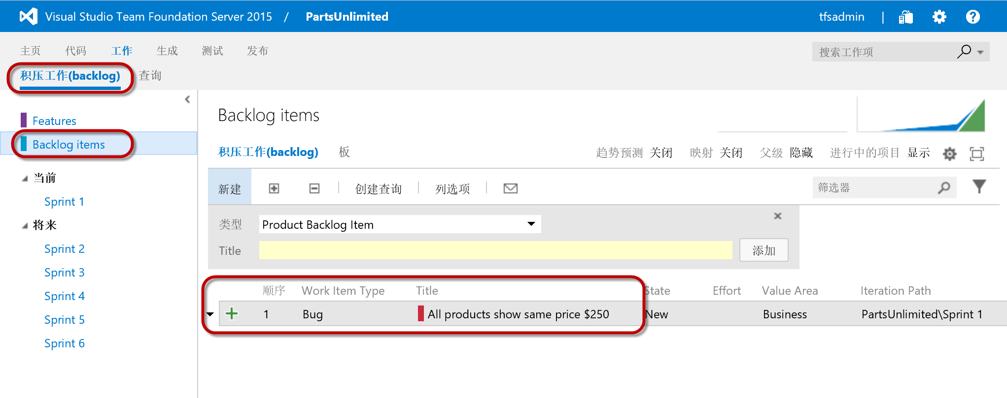Select the backlog (积压工作) top sub-tab

tap(70, 76)
